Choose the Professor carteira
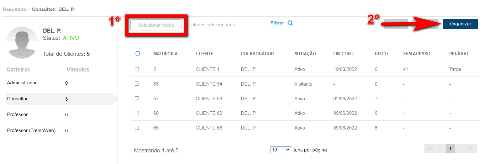Image resolution: width=483 pixels, height=164 pixels. pos(18,114)
